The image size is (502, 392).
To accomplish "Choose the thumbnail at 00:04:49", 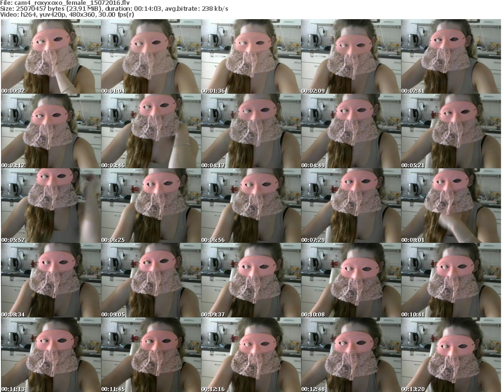I will click(351, 131).
